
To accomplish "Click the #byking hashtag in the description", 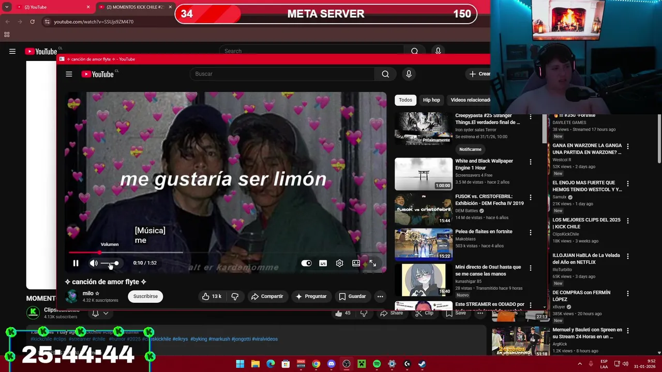I will click(199, 339).
